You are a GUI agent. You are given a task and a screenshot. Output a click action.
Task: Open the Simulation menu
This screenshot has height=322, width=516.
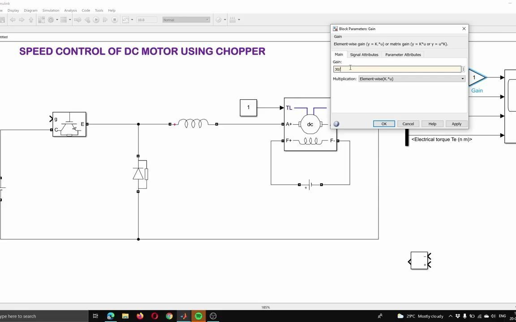click(51, 10)
